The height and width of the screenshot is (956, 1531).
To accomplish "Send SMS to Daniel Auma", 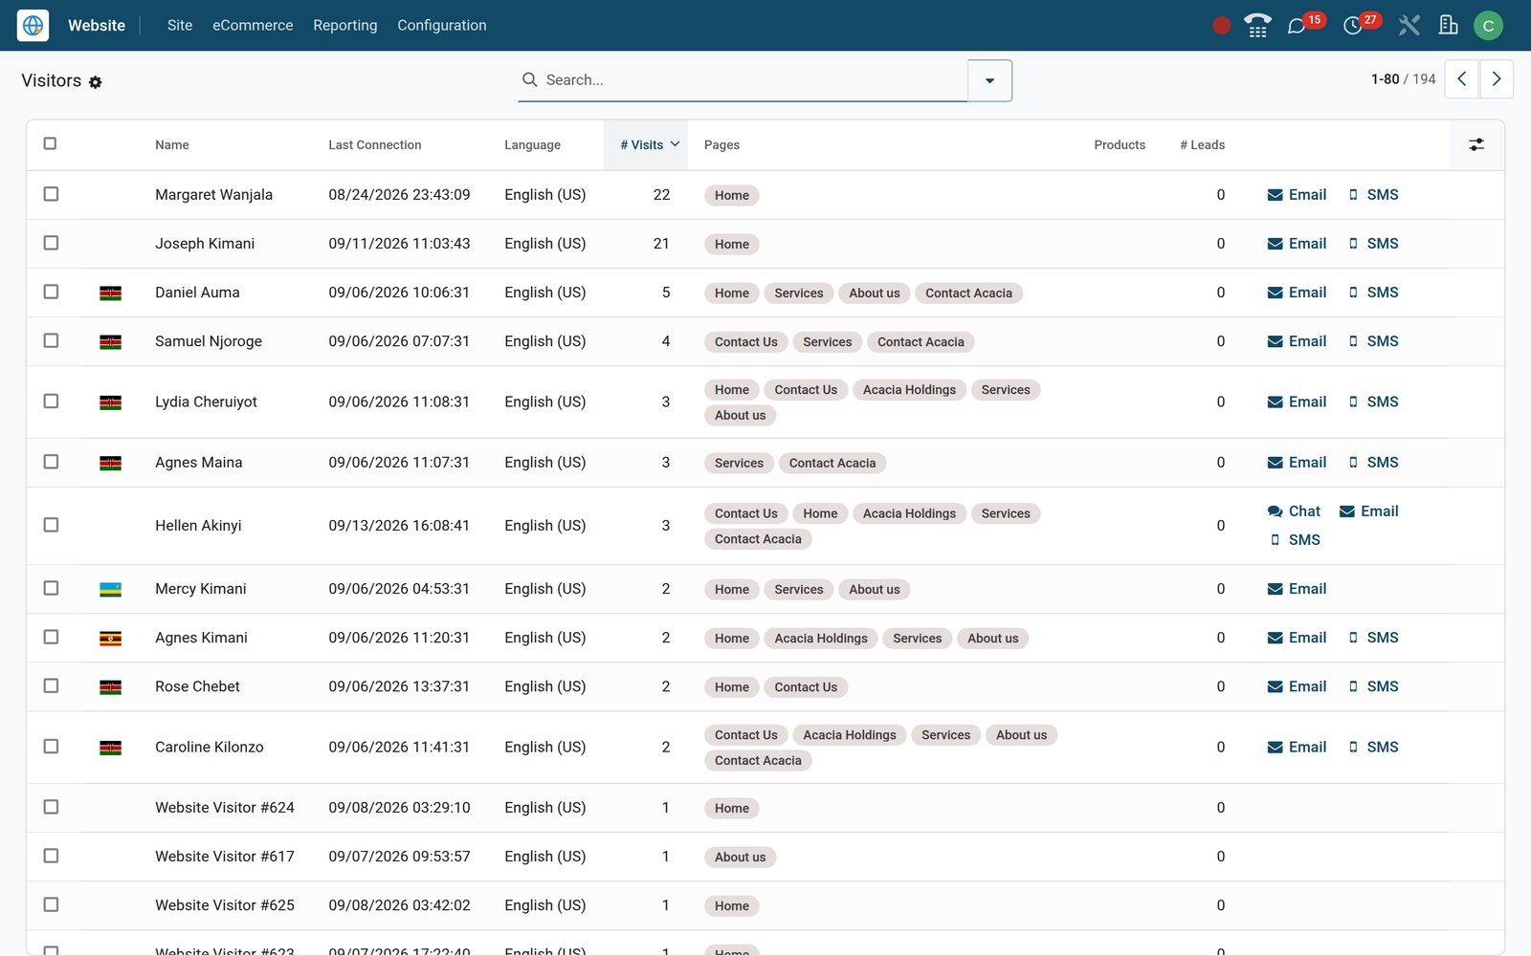I will tap(1373, 293).
